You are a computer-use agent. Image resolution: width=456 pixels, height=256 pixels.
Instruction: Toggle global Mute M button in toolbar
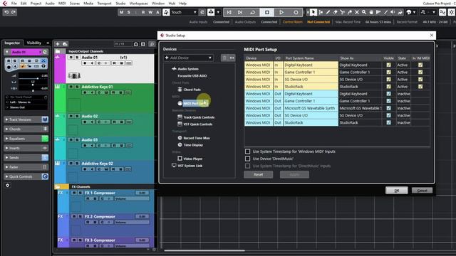pyautogui.click(x=121, y=12)
